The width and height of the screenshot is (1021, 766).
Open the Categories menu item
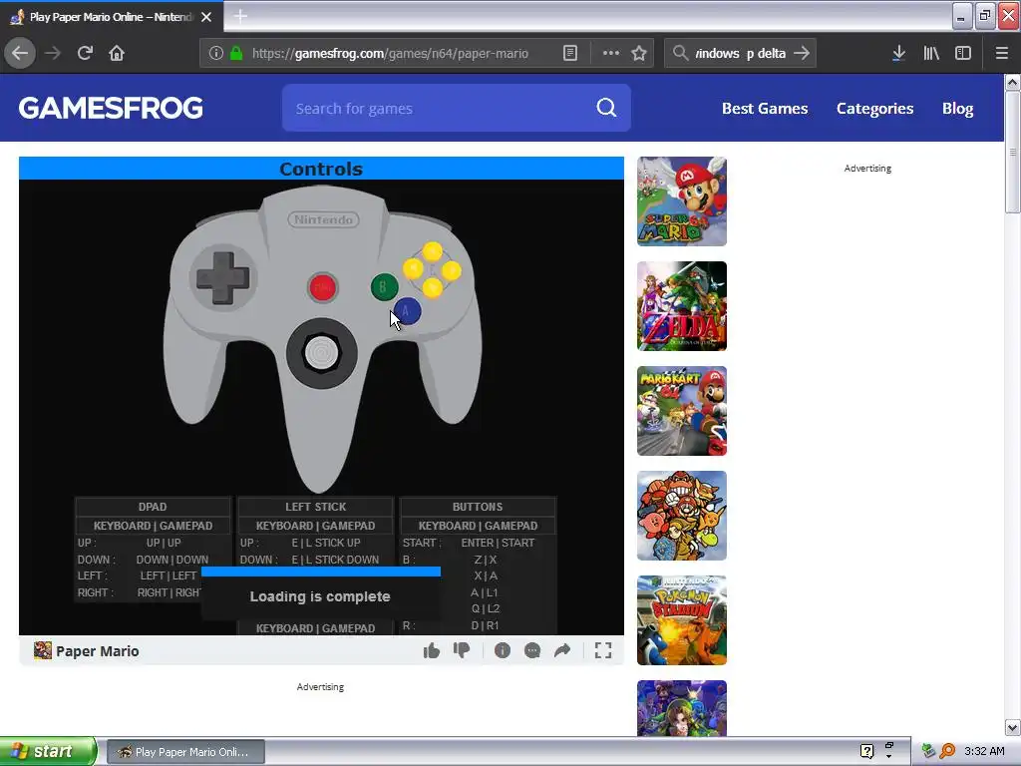tap(874, 108)
